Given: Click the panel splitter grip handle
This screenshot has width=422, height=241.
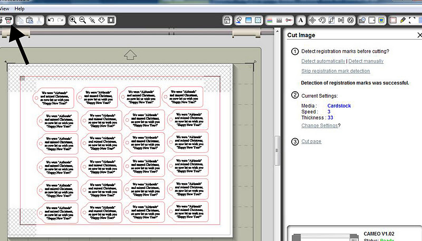Looking at the screenshot, I should [x=277, y=150].
